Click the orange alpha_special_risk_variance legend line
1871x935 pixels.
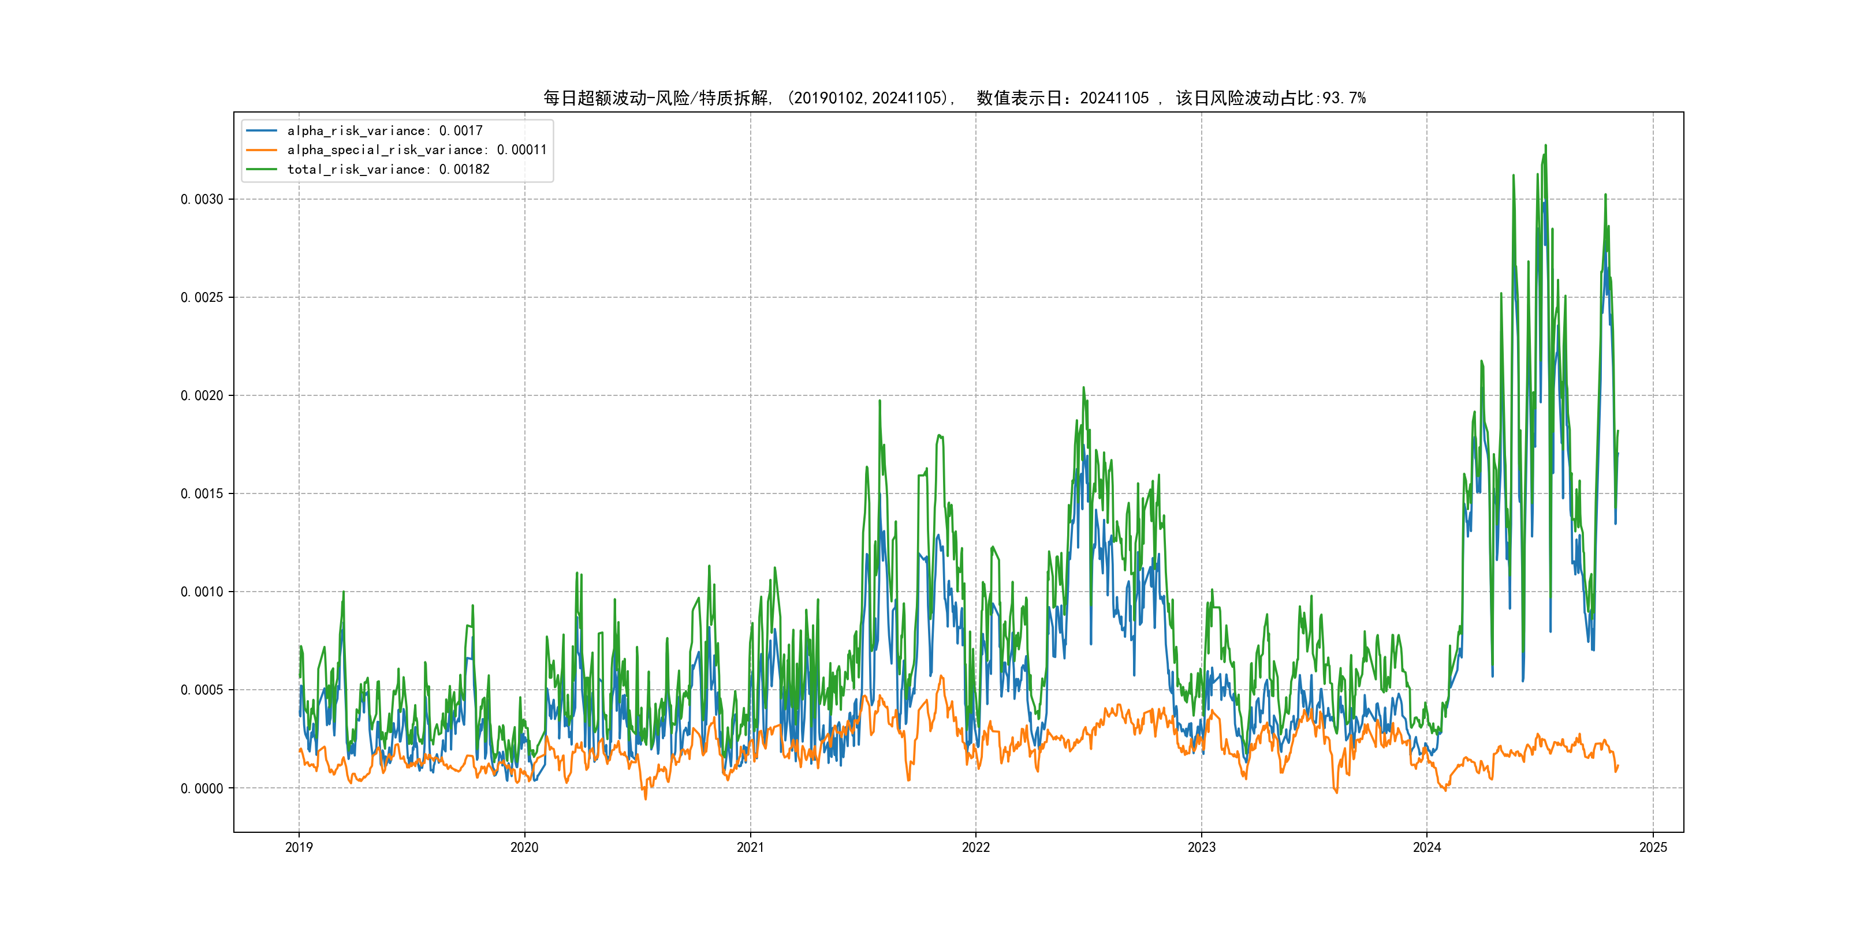[262, 150]
